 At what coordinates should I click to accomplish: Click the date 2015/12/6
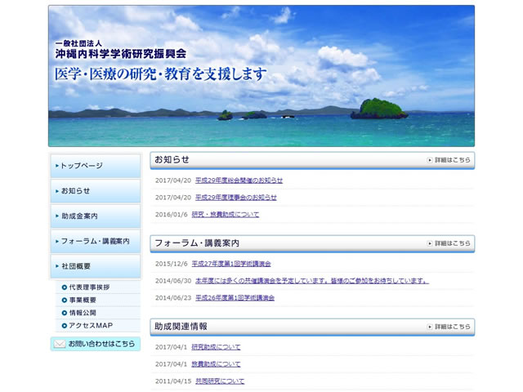[x=172, y=264]
